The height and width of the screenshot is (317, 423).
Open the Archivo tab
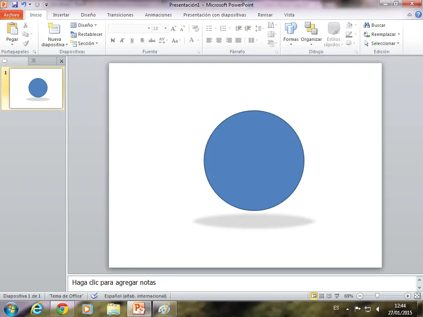pos(11,15)
